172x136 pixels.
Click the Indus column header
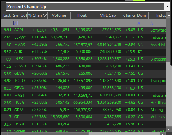pyautogui.click(x=157, y=15)
